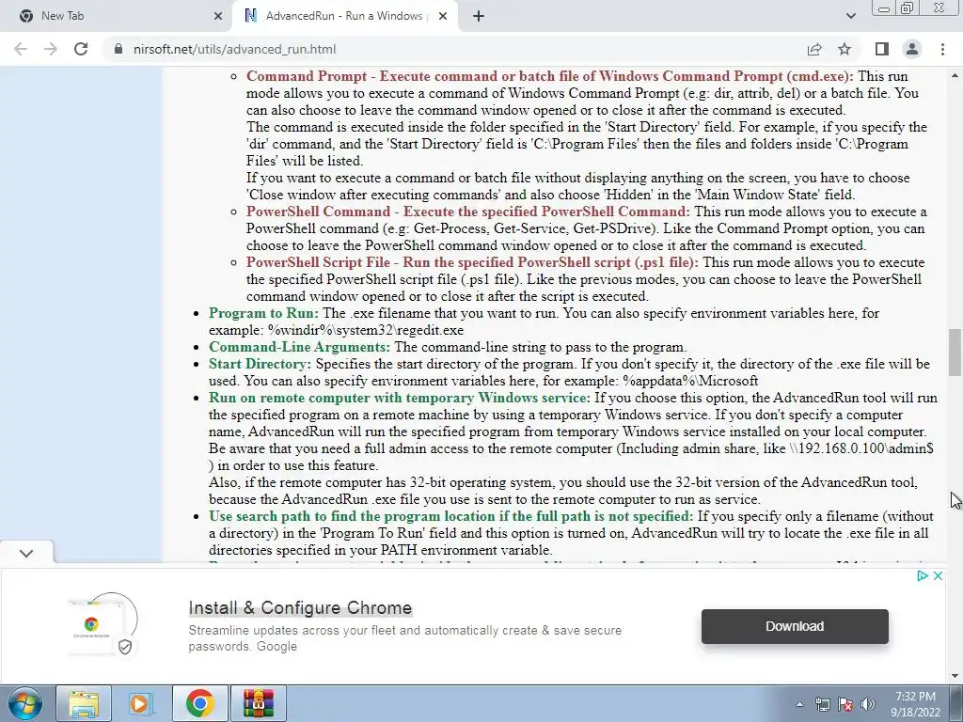
Task: Open Chrome's three-dot menu
Action: click(942, 49)
